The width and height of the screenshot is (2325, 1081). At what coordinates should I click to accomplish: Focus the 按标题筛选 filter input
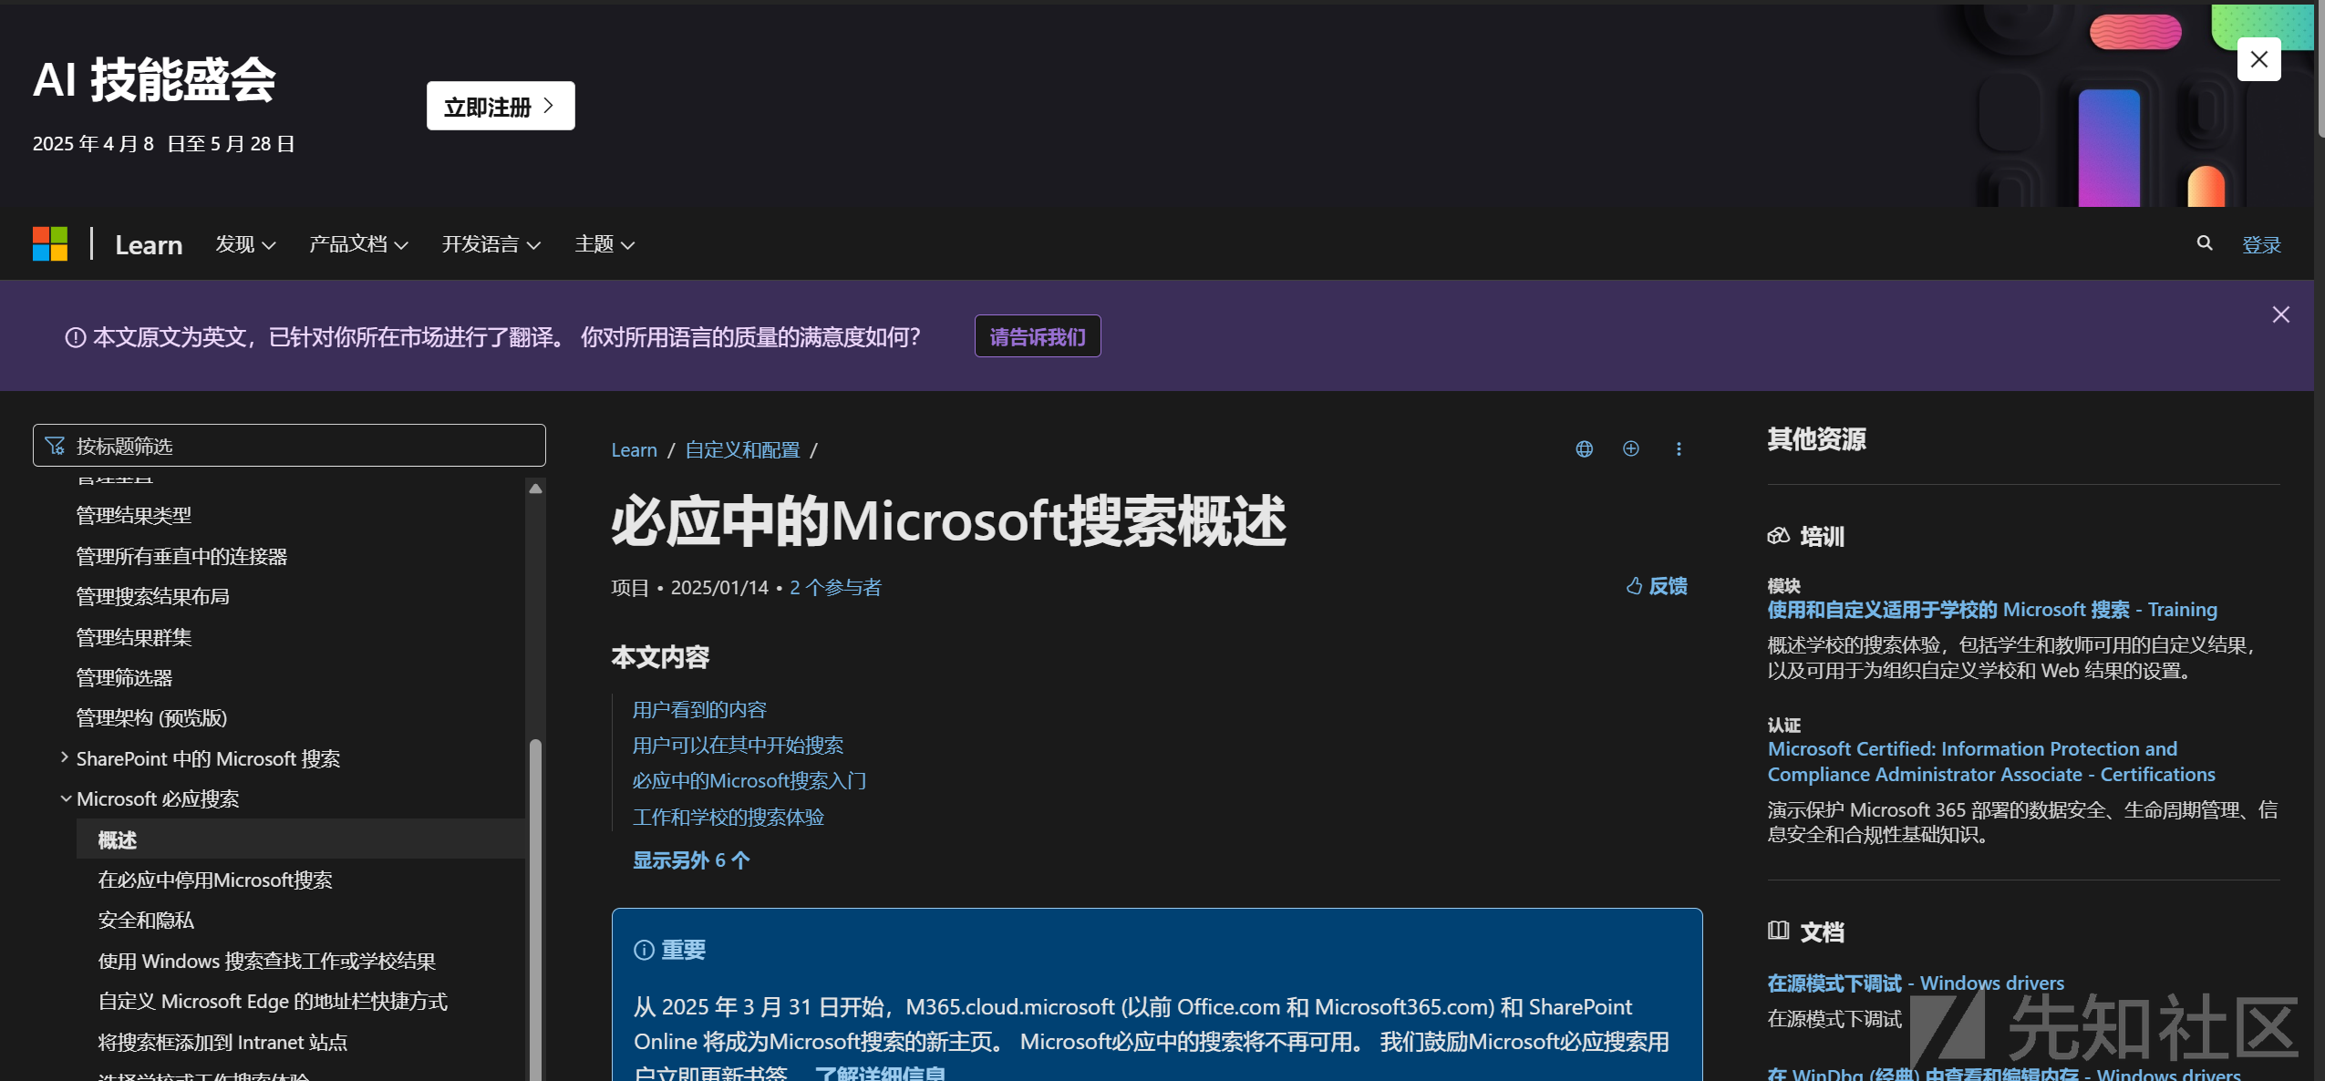click(289, 446)
